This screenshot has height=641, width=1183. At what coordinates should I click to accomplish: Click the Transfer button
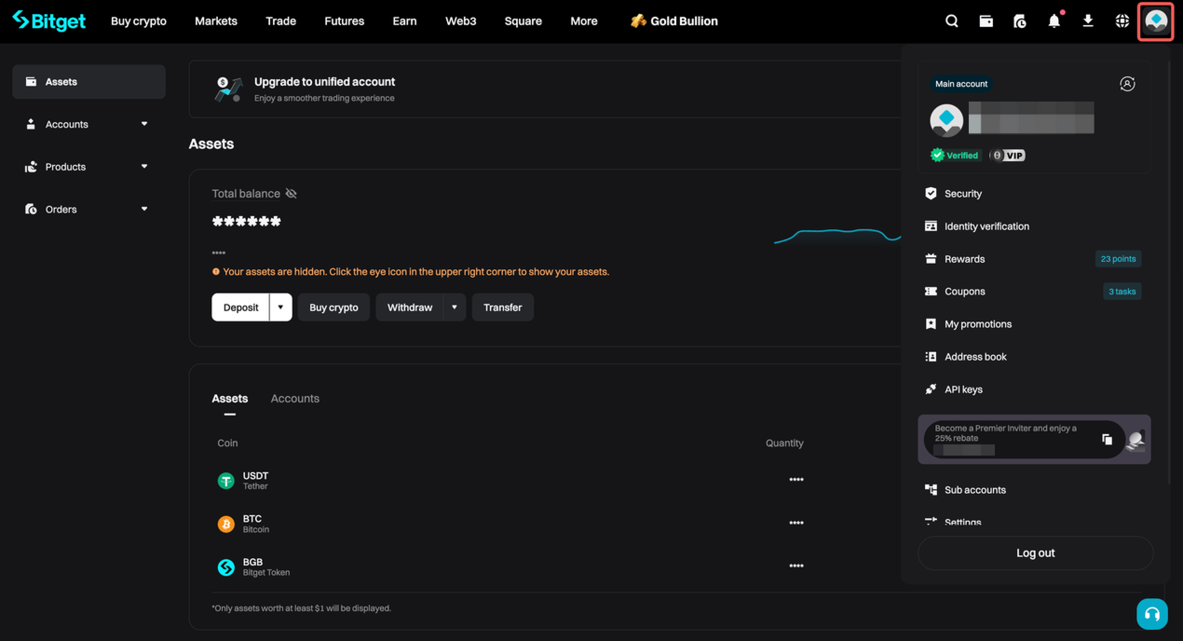(x=503, y=307)
